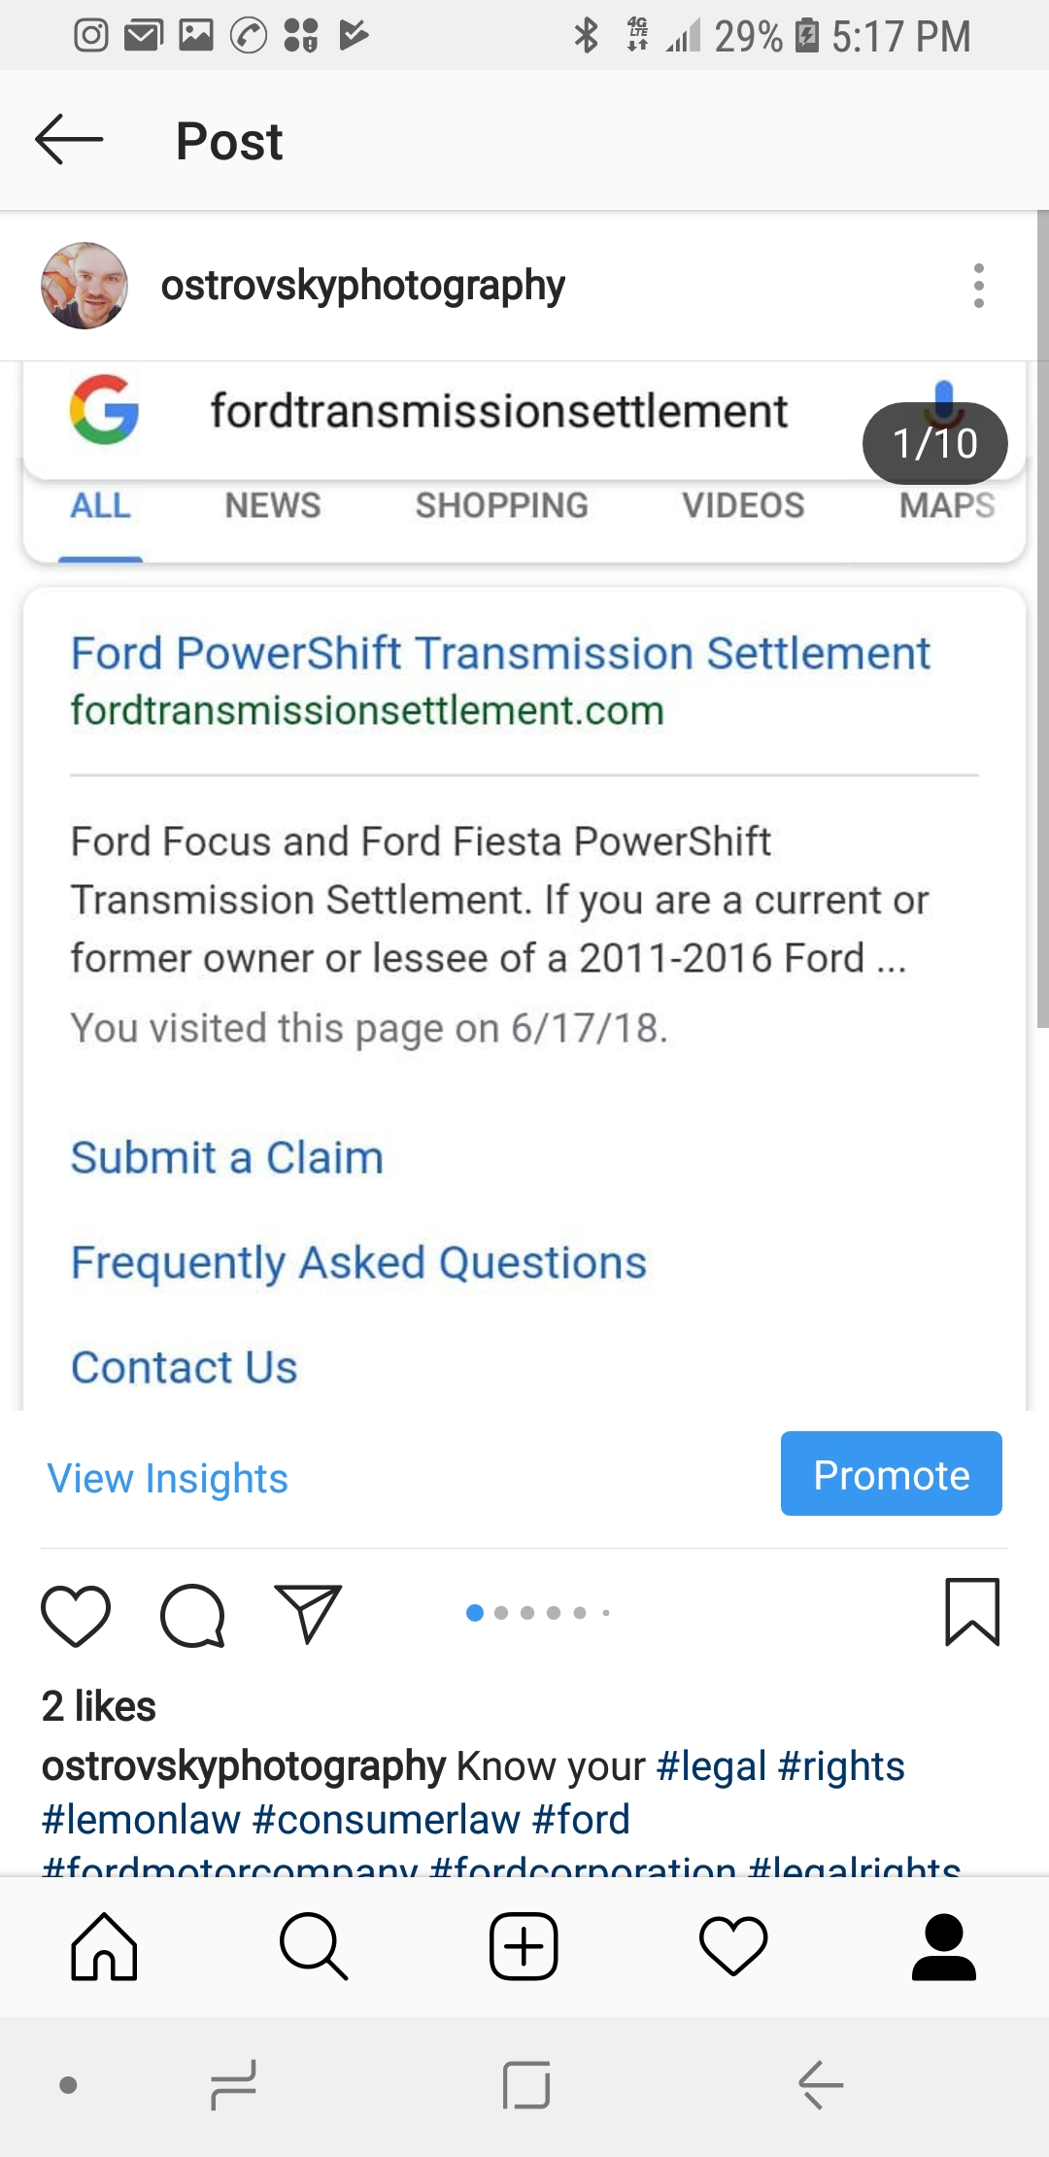The width and height of the screenshot is (1049, 2157).
Task: Select the second carousel dot indicator
Action: 501,1613
